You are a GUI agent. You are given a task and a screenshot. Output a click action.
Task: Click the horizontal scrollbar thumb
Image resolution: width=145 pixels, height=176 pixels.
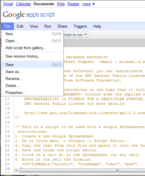[82, 170]
